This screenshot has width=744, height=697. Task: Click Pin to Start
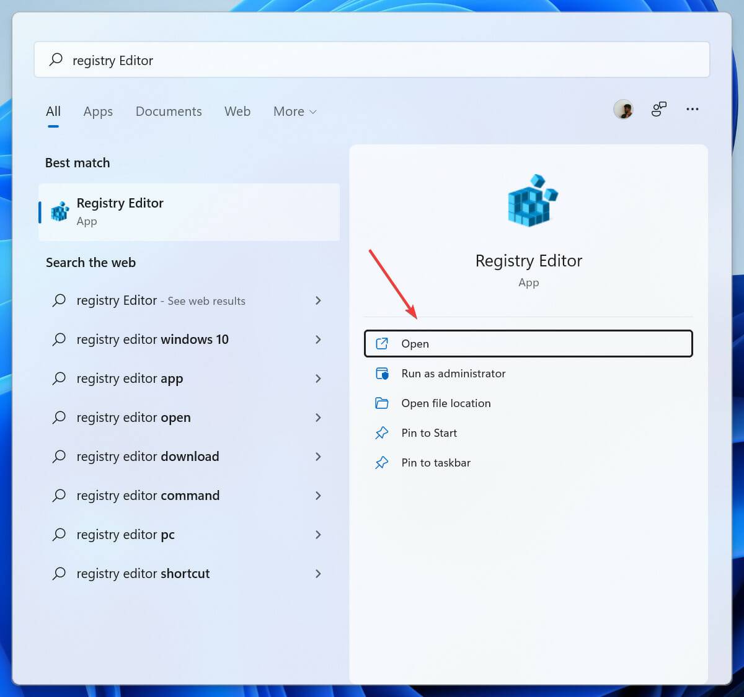528,433
